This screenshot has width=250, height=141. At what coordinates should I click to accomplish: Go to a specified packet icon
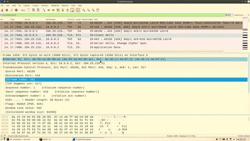(58, 10)
